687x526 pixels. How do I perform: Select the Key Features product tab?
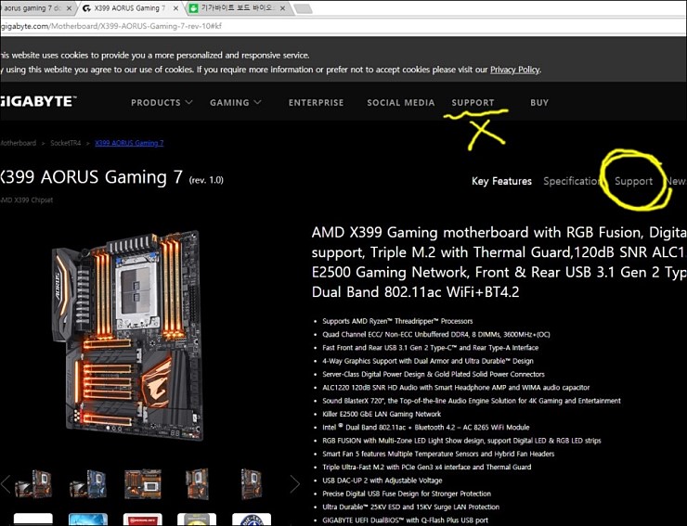501,181
